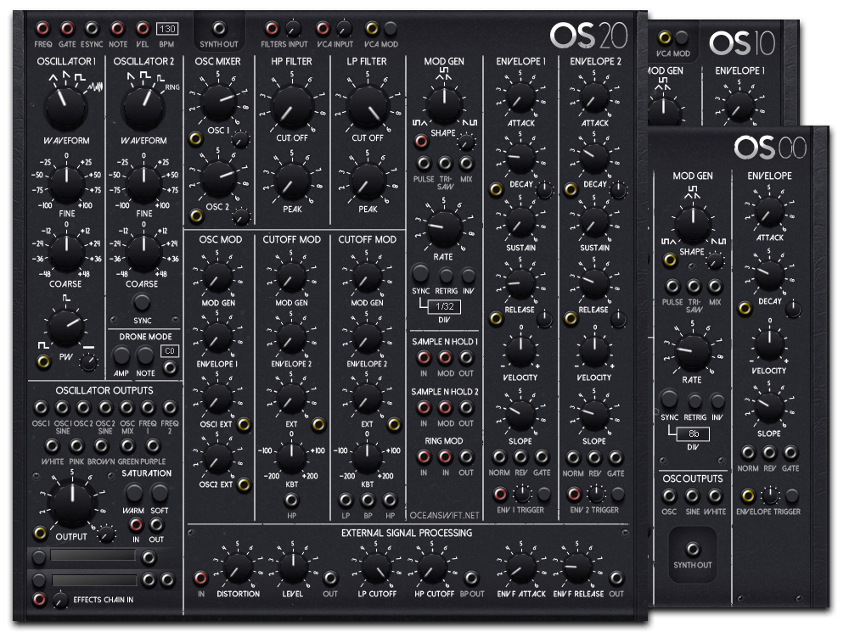Click the Ring Mod OUT jack
849x643 pixels.
(466, 457)
